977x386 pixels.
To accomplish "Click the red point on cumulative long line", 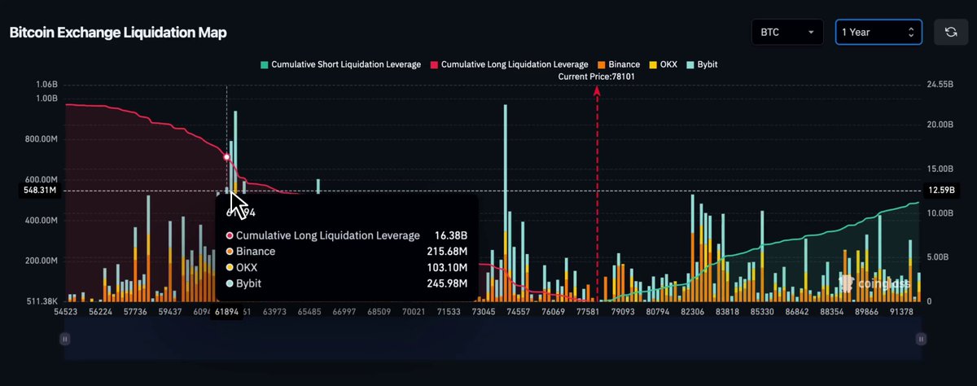I will (x=227, y=156).
